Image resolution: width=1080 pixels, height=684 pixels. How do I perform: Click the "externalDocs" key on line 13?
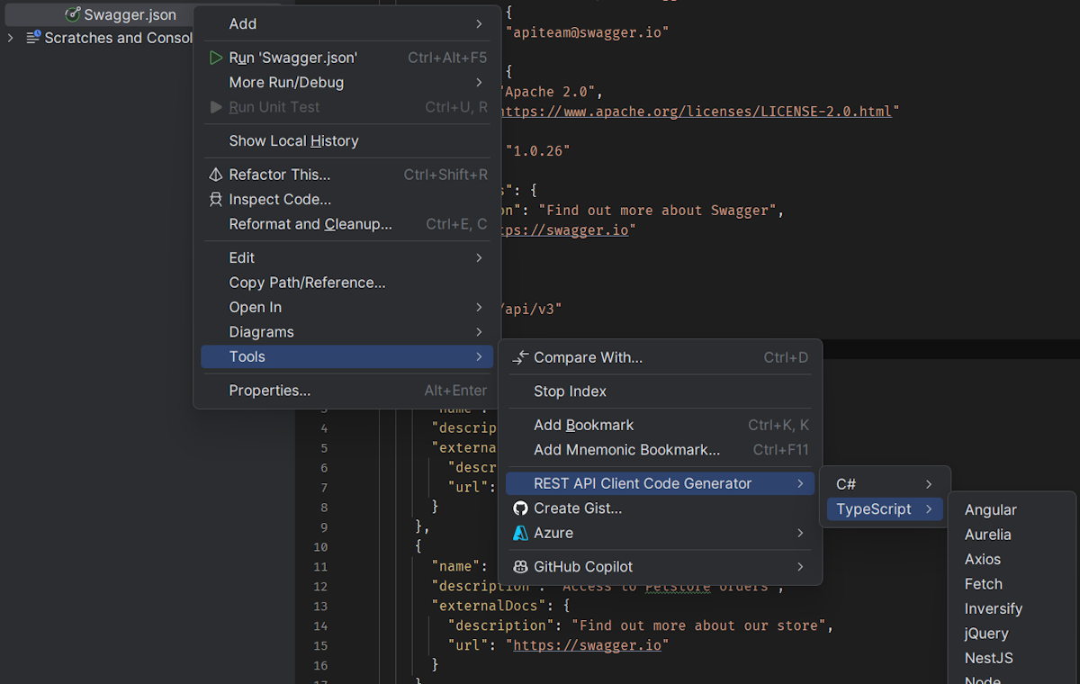(x=489, y=606)
